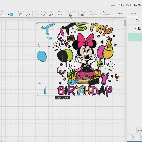Click the width size input field
Screen dimensions: 142x142
(x=96, y=15)
